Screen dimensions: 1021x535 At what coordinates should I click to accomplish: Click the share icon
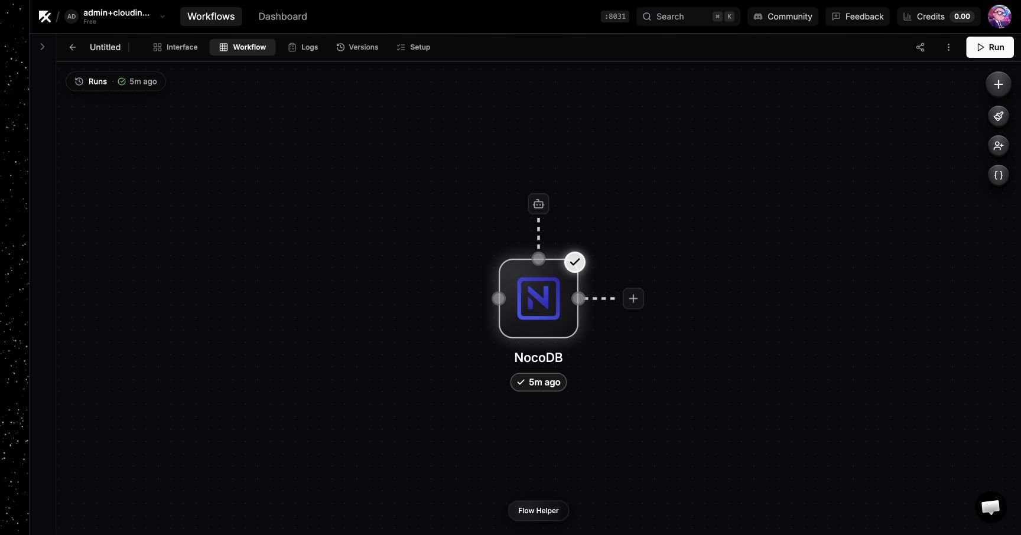point(920,47)
